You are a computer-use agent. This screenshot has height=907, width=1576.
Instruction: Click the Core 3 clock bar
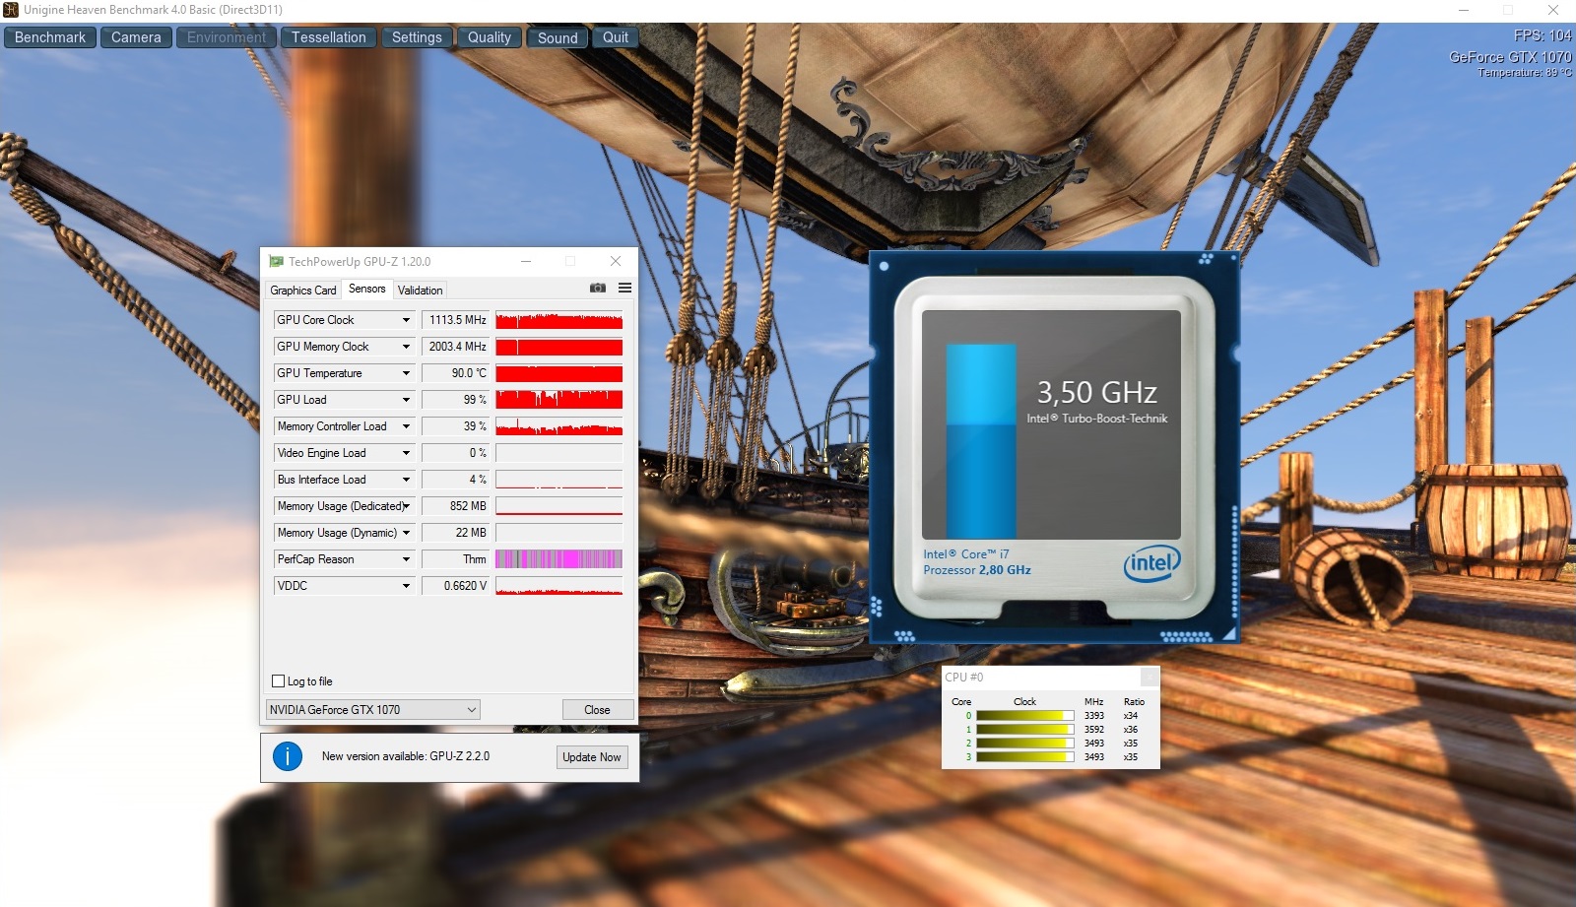(x=1024, y=757)
